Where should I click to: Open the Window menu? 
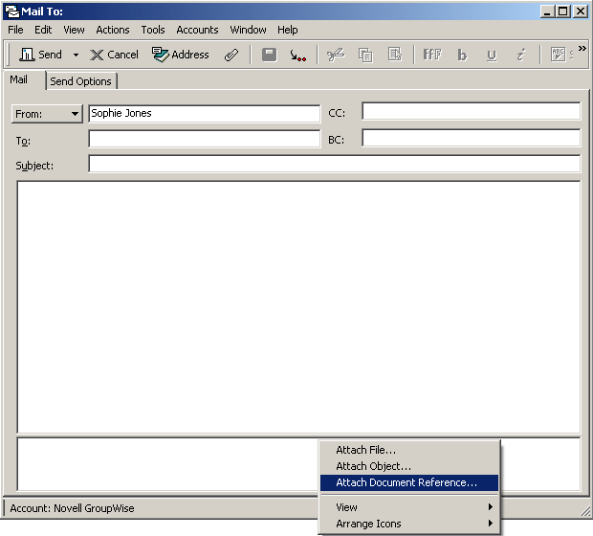pyautogui.click(x=248, y=30)
